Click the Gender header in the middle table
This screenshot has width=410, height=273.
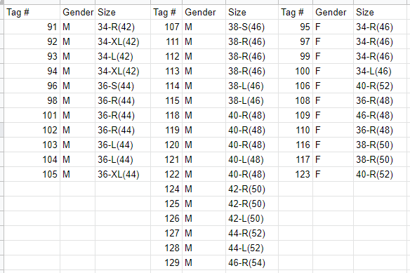[204, 12]
